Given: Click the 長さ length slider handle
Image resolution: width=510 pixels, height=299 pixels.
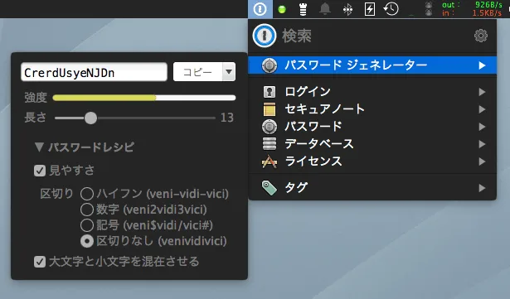Looking at the screenshot, I should [x=90, y=118].
